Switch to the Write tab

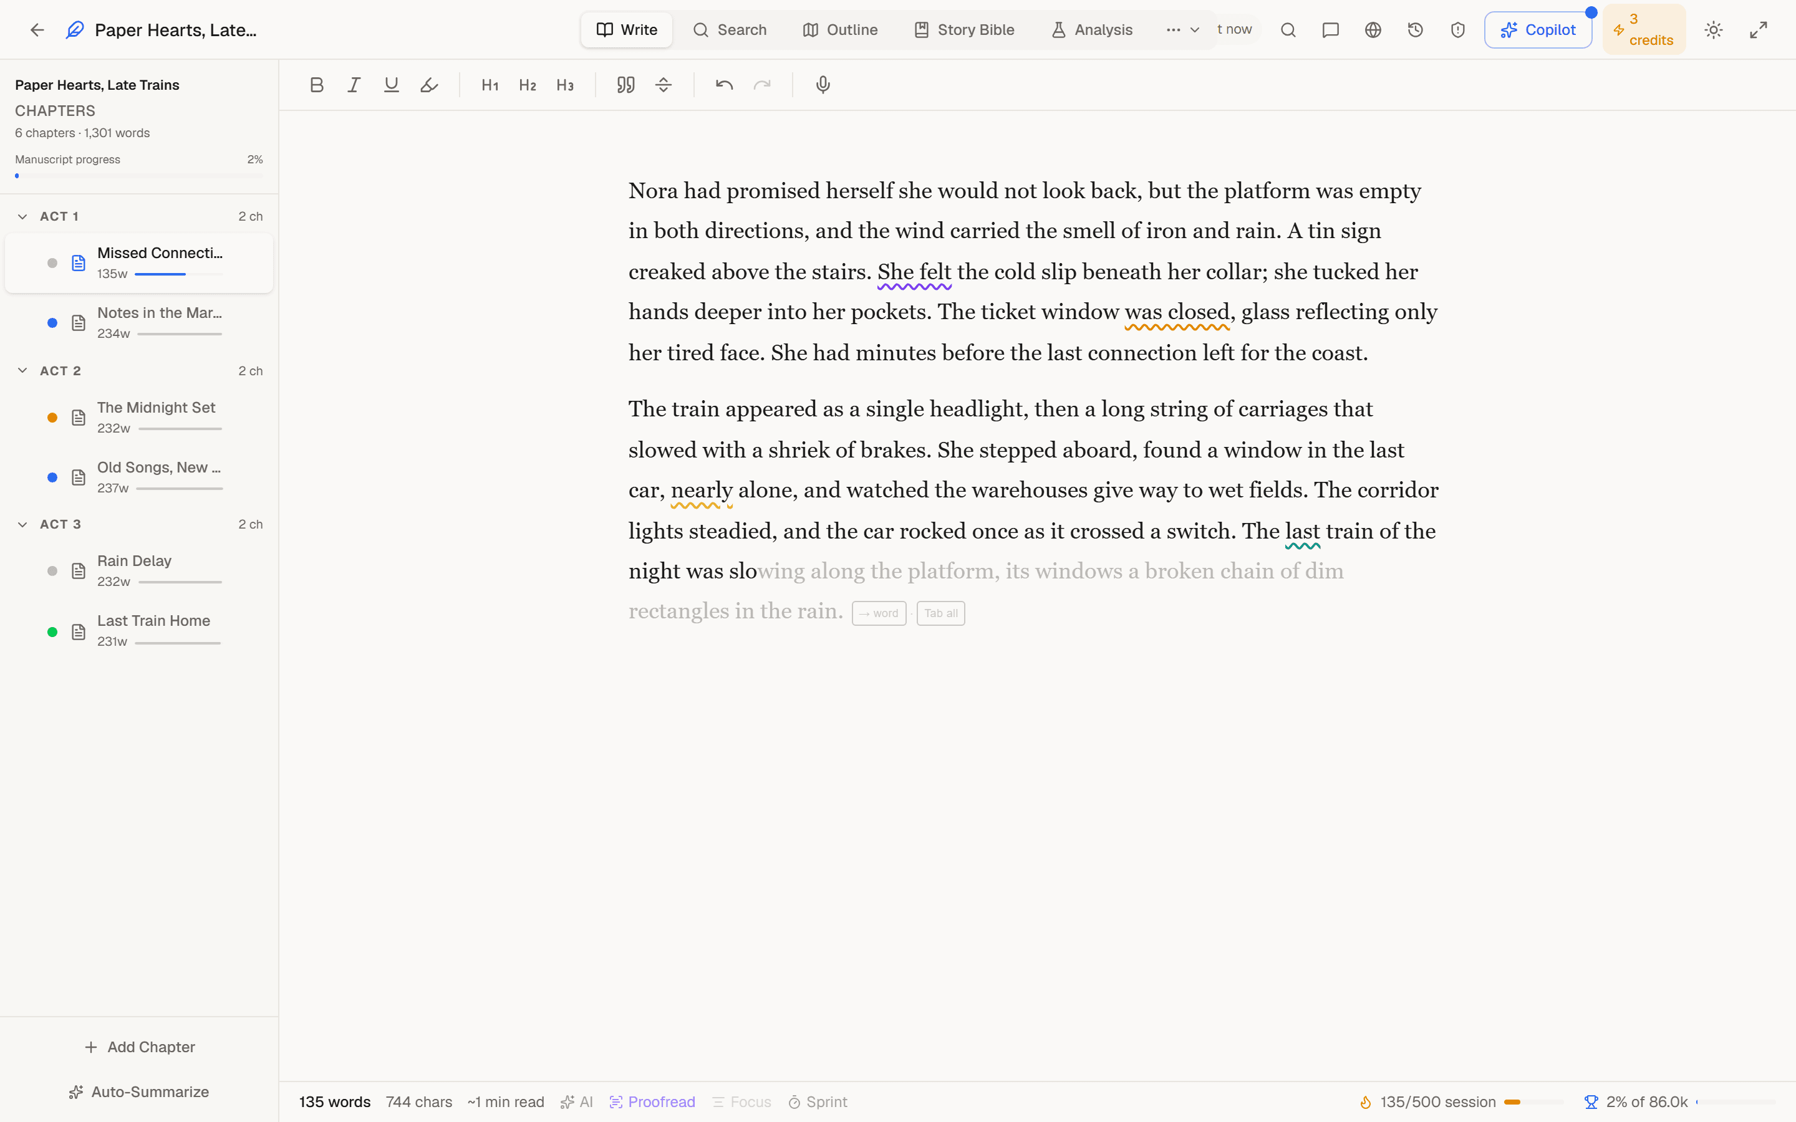[x=626, y=30]
